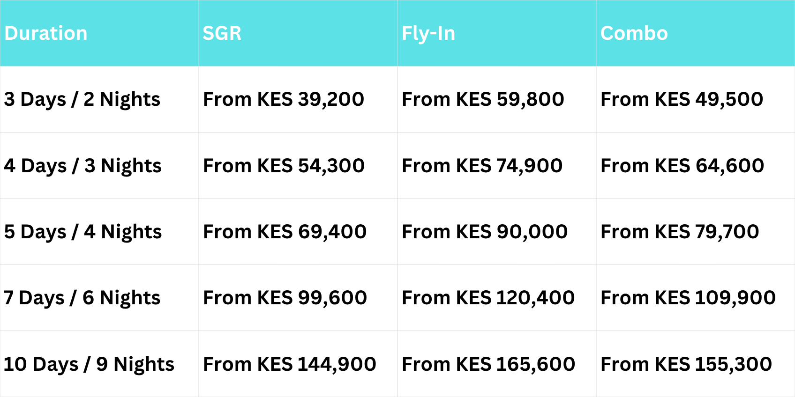
Task: Select the Combo column header
Action: click(634, 33)
